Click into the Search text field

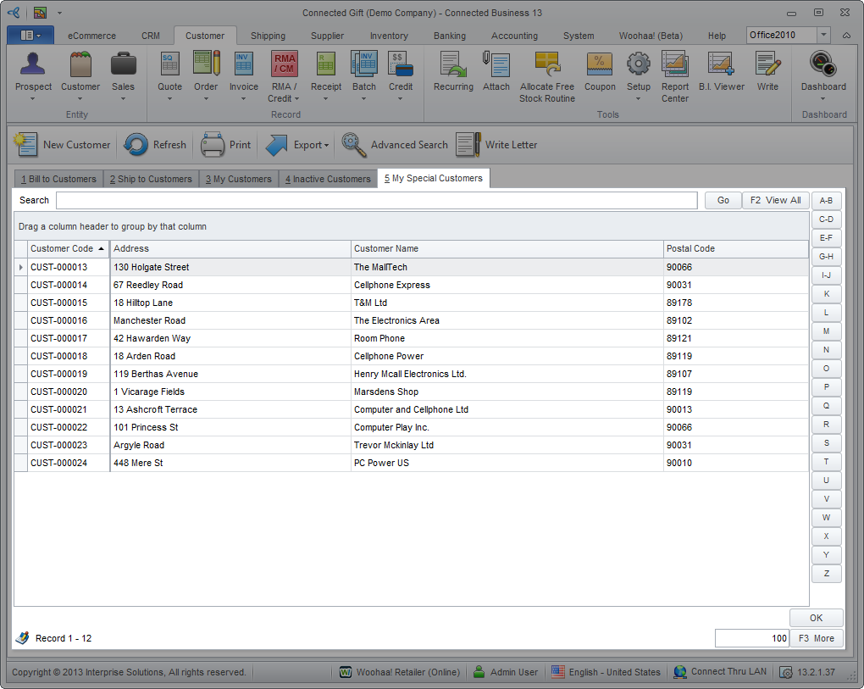(x=376, y=200)
